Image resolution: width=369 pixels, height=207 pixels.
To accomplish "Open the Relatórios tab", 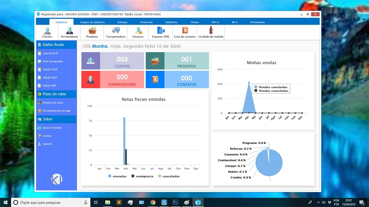I will [x=171, y=22].
